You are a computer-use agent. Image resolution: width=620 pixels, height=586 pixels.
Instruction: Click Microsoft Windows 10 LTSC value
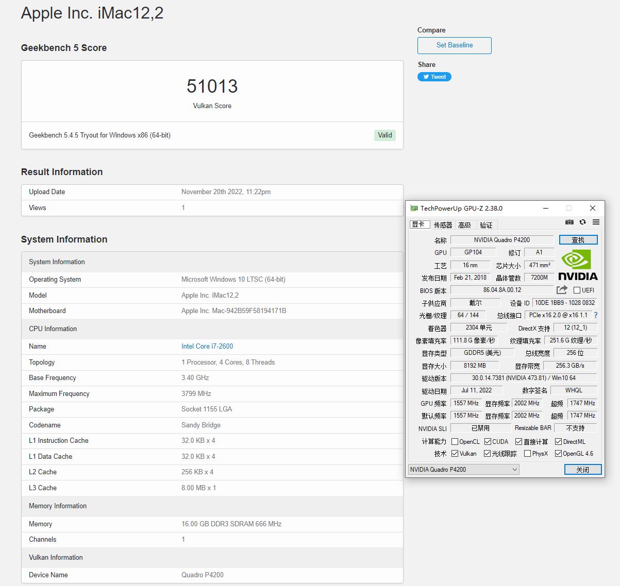point(233,279)
